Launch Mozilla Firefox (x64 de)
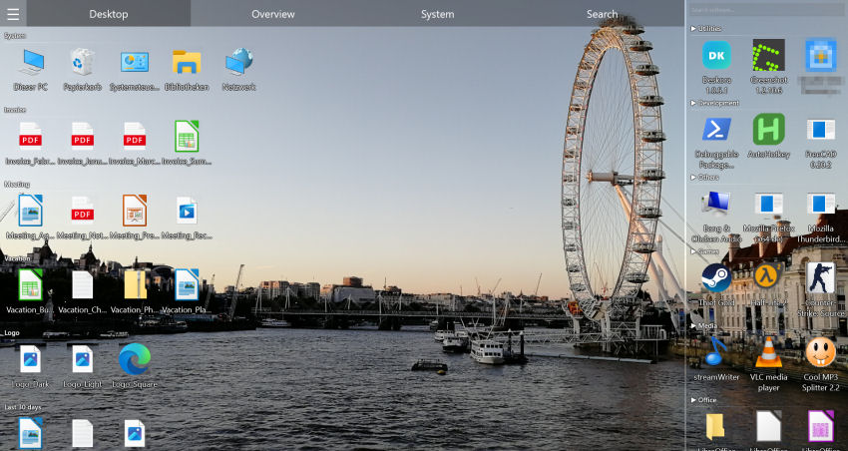The width and height of the screenshot is (848, 451). click(x=768, y=217)
